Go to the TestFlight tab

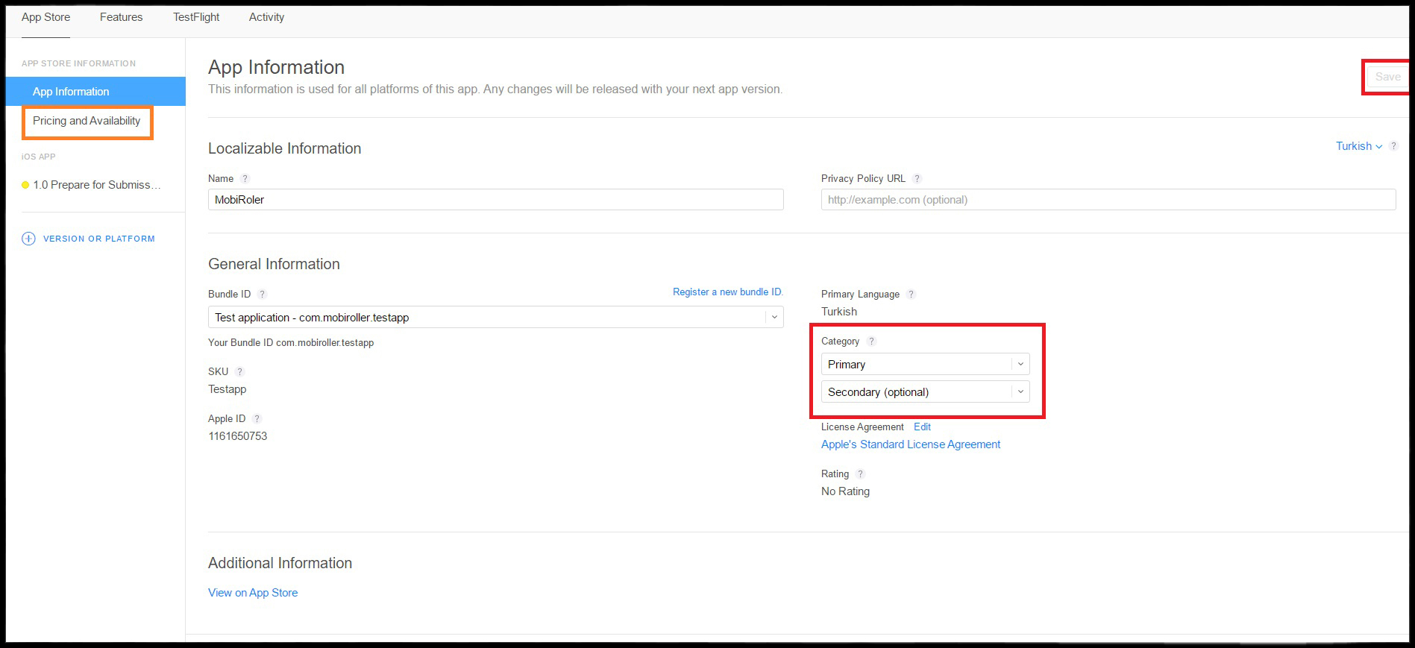click(196, 17)
